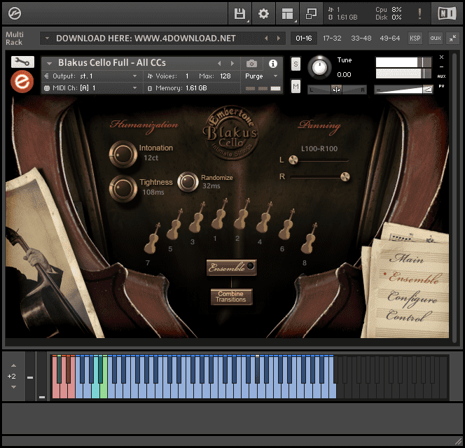Shift keyboard octave down arrow

(x=13, y=387)
